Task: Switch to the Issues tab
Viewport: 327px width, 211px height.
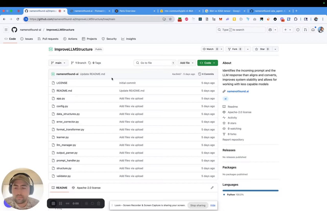Action: click(27, 39)
